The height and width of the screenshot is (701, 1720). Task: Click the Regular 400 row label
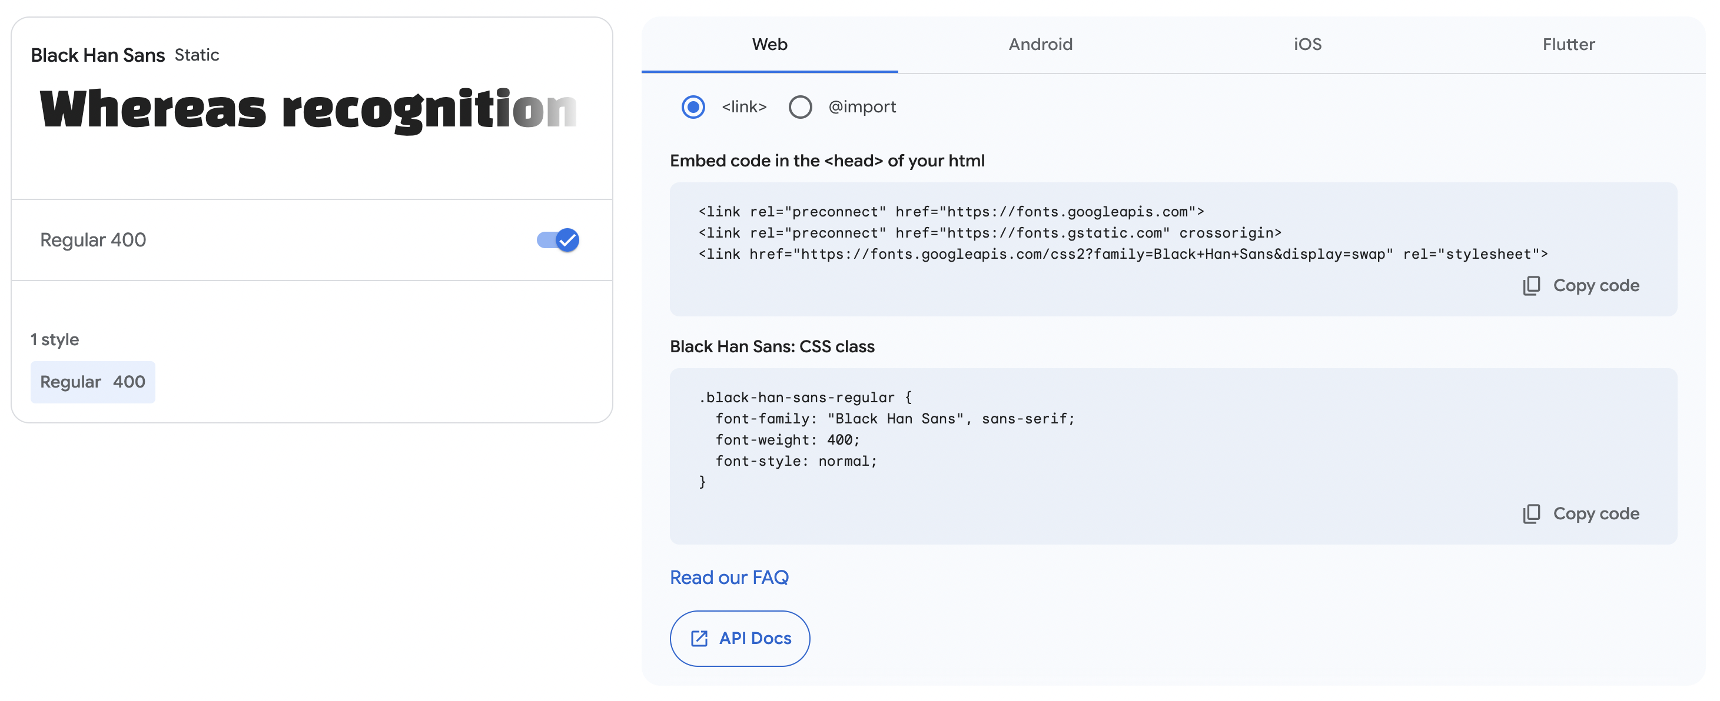click(x=93, y=240)
